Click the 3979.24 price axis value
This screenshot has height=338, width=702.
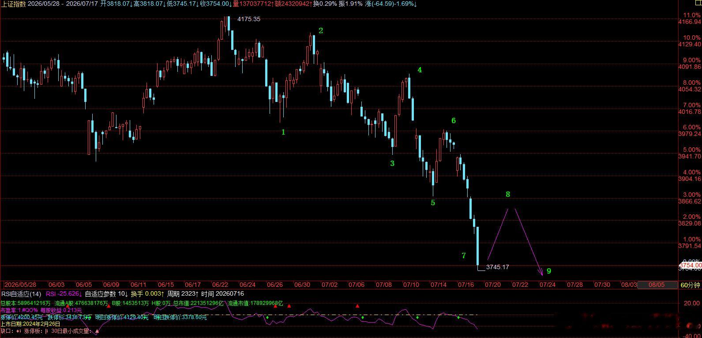click(x=690, y=134)
